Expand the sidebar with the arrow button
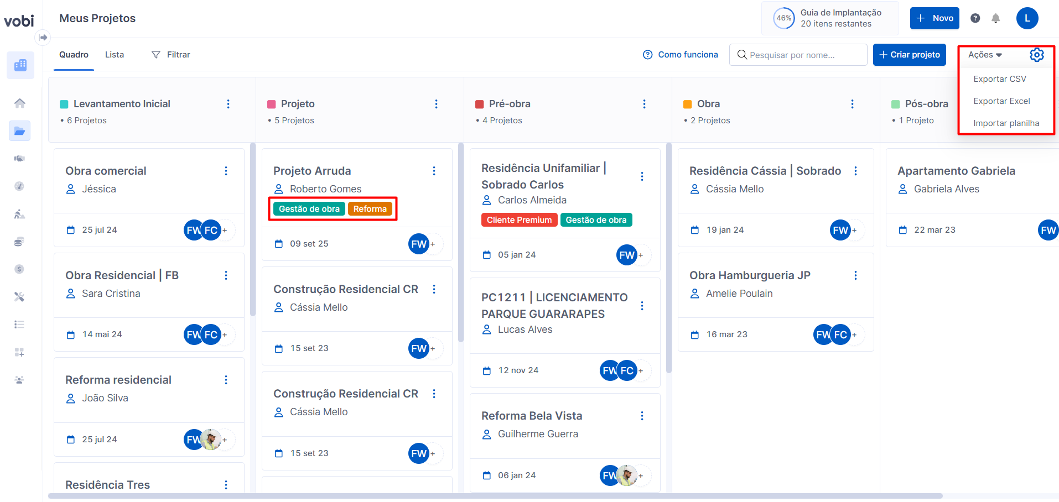1059x502 pixels. tap(43, 38)
